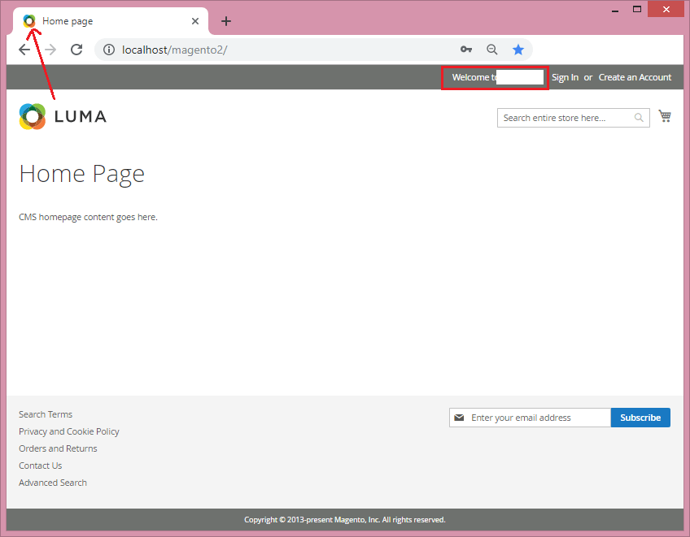The image size is (690, 537).
Task: Click the search magnifier icon in store search
Action: [x=640, y=118]
